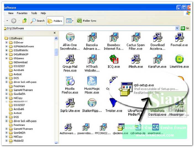The image size is (194, 147).
Task: Click the Up folder toolbar icon
Action: pos(25,21)
